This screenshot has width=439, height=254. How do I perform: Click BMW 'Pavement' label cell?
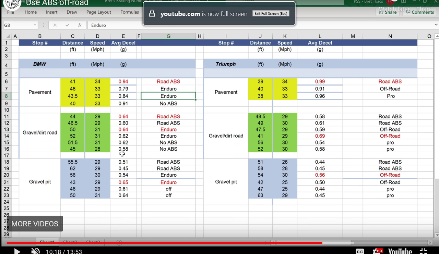(40, 92)
